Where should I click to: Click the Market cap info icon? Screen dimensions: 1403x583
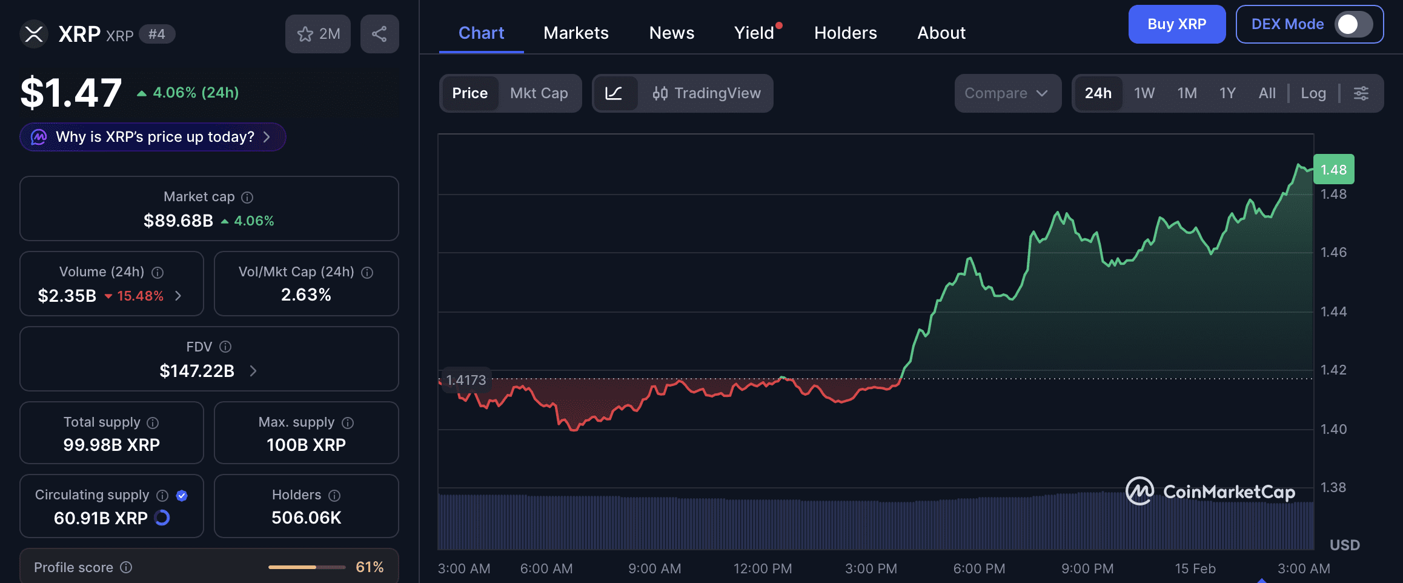pyautogui.click(x=247, y=198)
